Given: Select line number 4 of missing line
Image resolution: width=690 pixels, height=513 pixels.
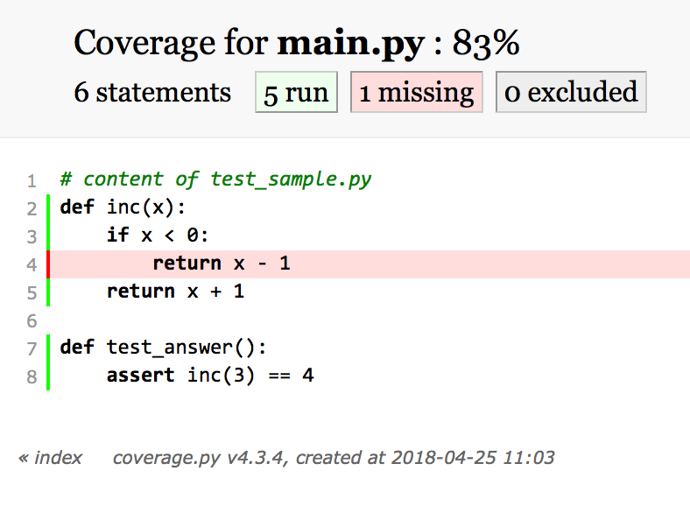Looking at the screenshot, I should 32,265.
